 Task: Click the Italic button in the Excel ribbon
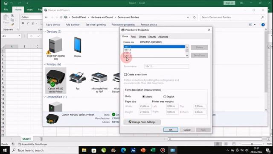click(28, 23)
